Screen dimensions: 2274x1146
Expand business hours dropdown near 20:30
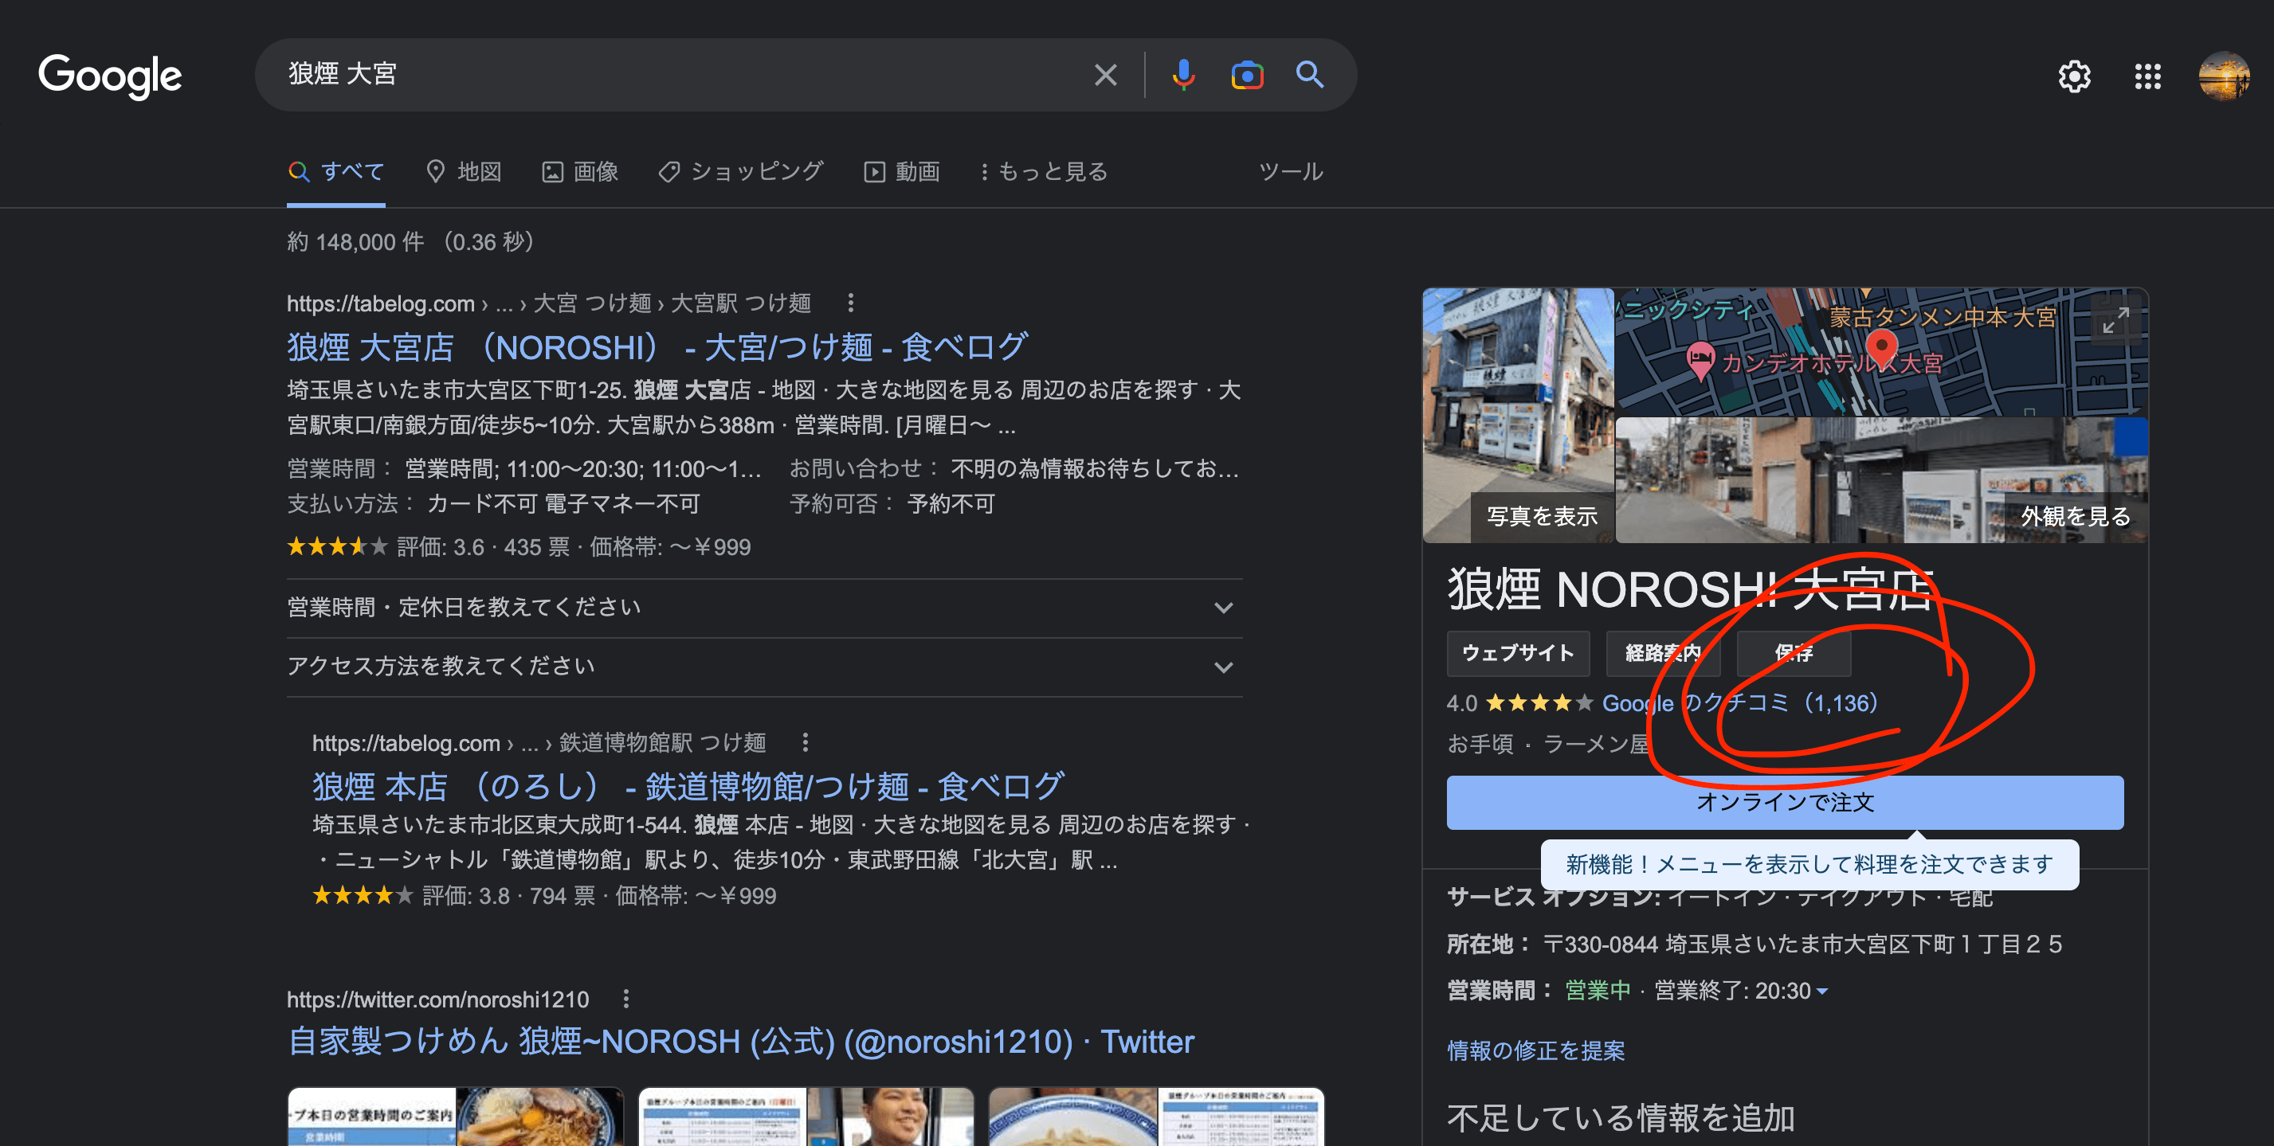click(1823, 992)
